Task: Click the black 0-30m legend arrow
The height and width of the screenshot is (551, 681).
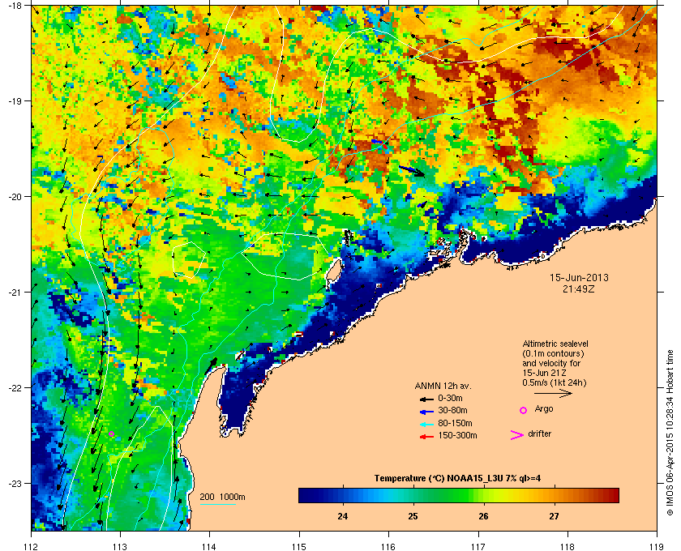Action: (x=426, y=399)
